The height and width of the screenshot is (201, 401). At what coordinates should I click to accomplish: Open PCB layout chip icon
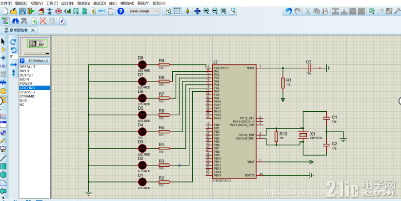(59, 11)
